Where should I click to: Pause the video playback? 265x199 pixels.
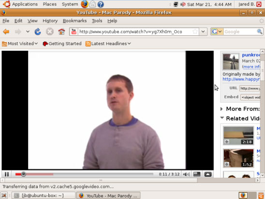click(x=7, y=174)
